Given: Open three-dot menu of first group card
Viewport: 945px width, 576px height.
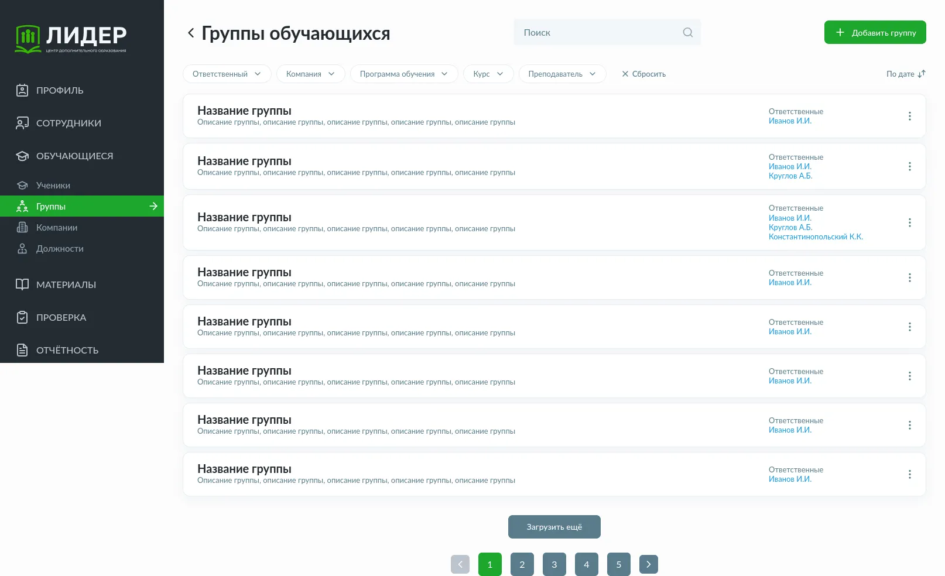Looking at the screenshot, I should [x=910, y=116].
